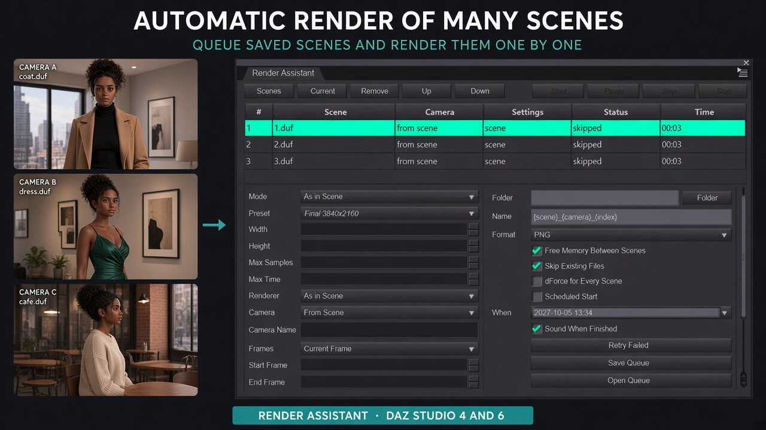Select the 1.duf queue row

click(495, 128)
